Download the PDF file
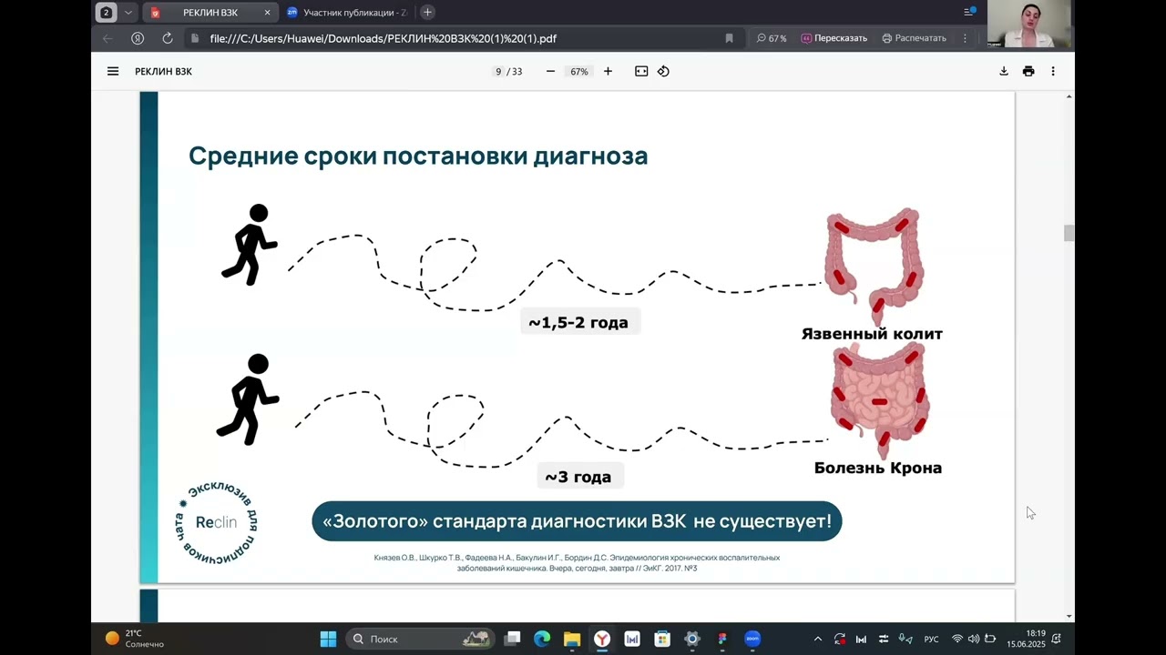The height and width of the screenshot is (655, 1166). coord(1004,71)
